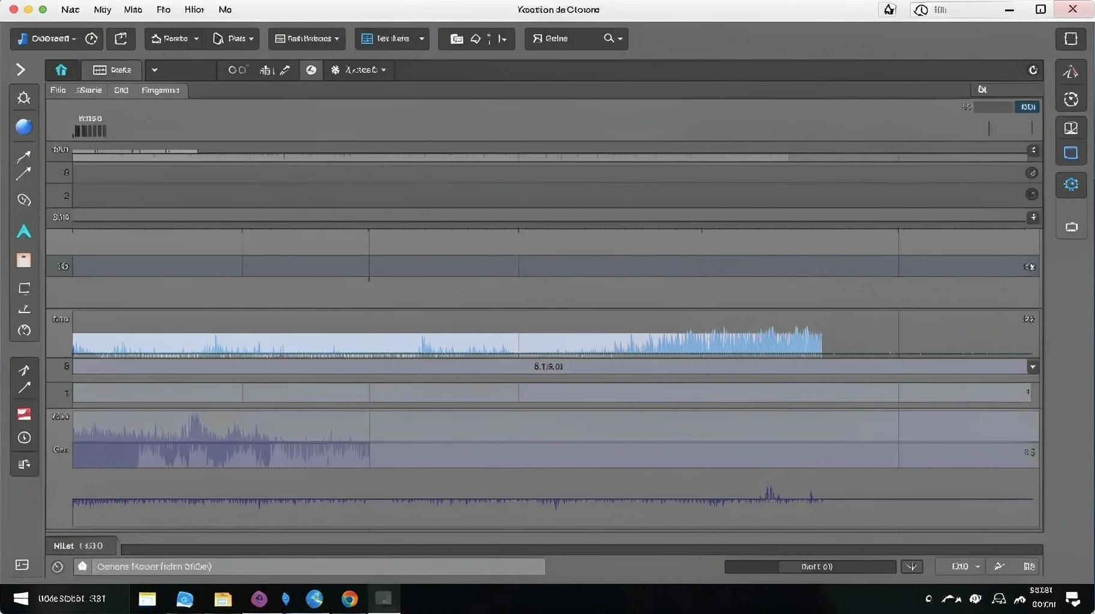The width and height of the screenshot is (1095, 614).
Task: Click the metronome-like icon in the right panel
Action: click(1070, 73)
